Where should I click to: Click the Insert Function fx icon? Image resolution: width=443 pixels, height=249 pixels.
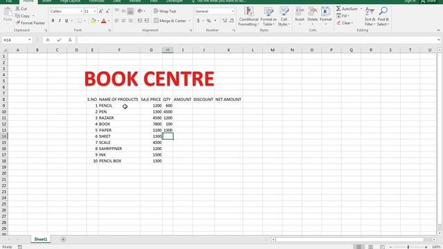[x=70, y=40]
